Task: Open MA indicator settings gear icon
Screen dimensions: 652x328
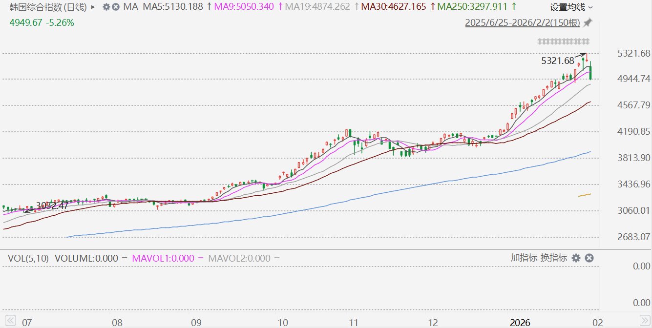Action: 106,7
